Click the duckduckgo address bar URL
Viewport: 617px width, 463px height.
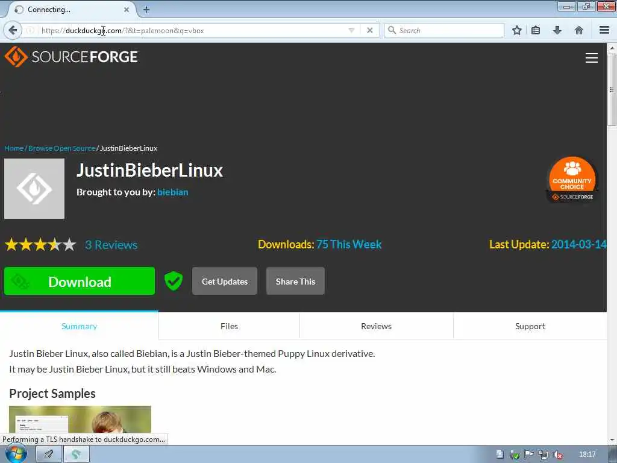(x=122, y=30)
